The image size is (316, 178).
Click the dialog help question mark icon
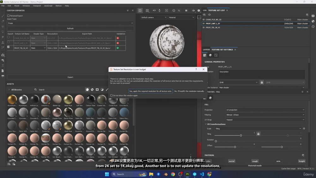[x=196, y=69]
